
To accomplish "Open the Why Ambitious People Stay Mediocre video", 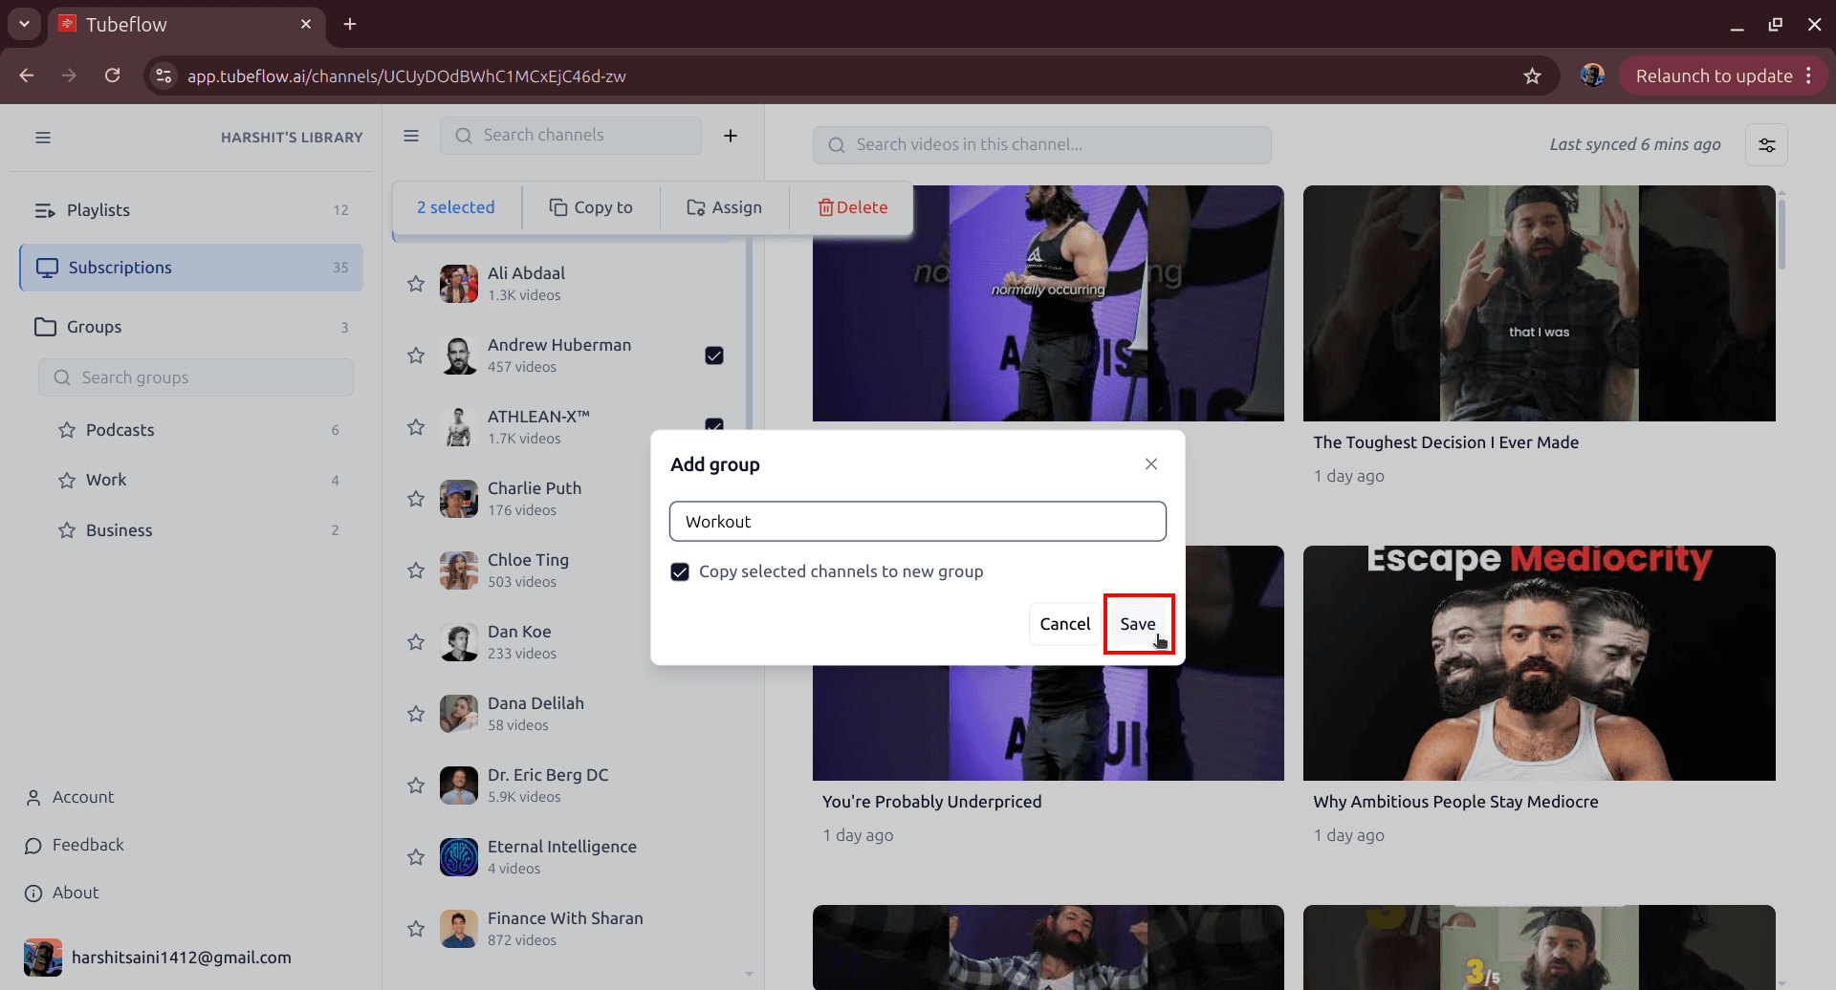I will click(x=1537, y=663).
